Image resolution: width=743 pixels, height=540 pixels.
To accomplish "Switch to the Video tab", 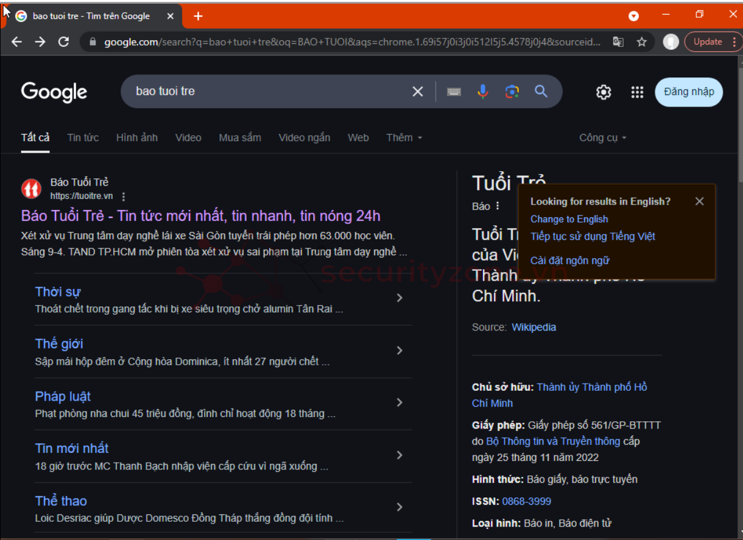I will [188, 138].
